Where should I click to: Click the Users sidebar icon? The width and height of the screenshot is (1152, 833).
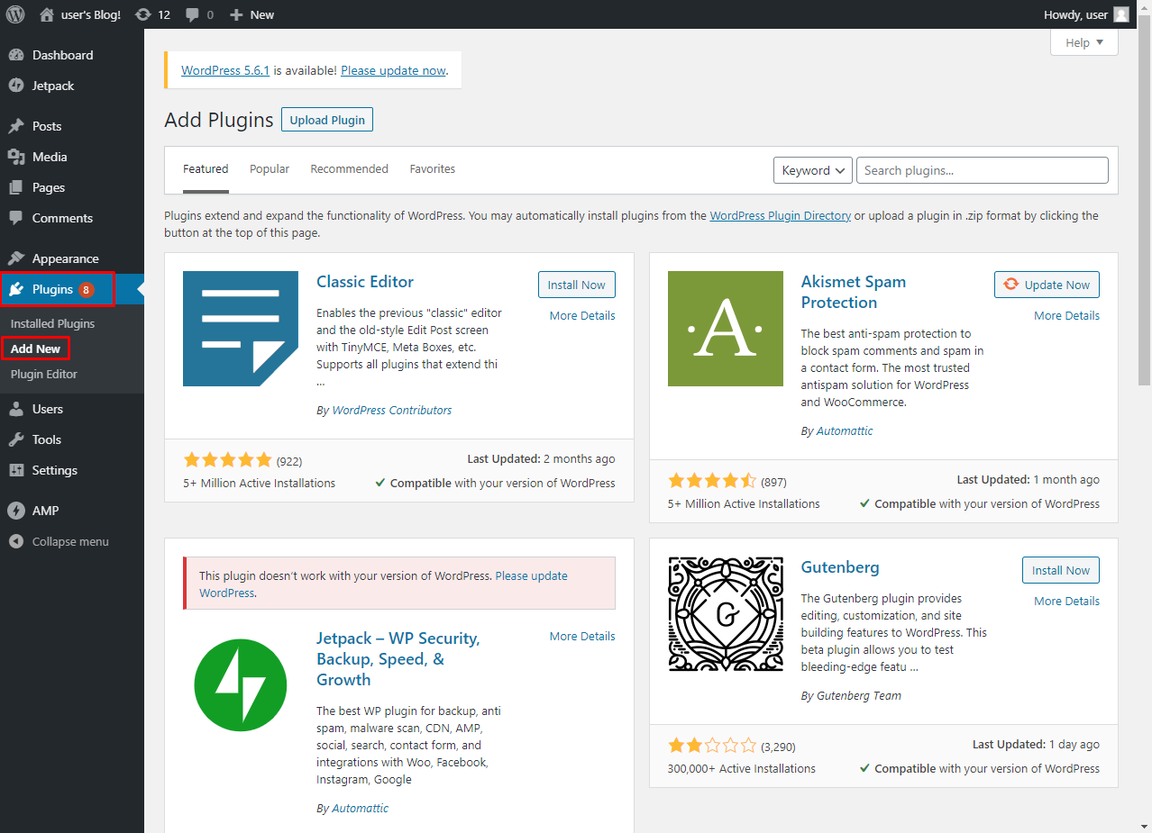(16, 409)
